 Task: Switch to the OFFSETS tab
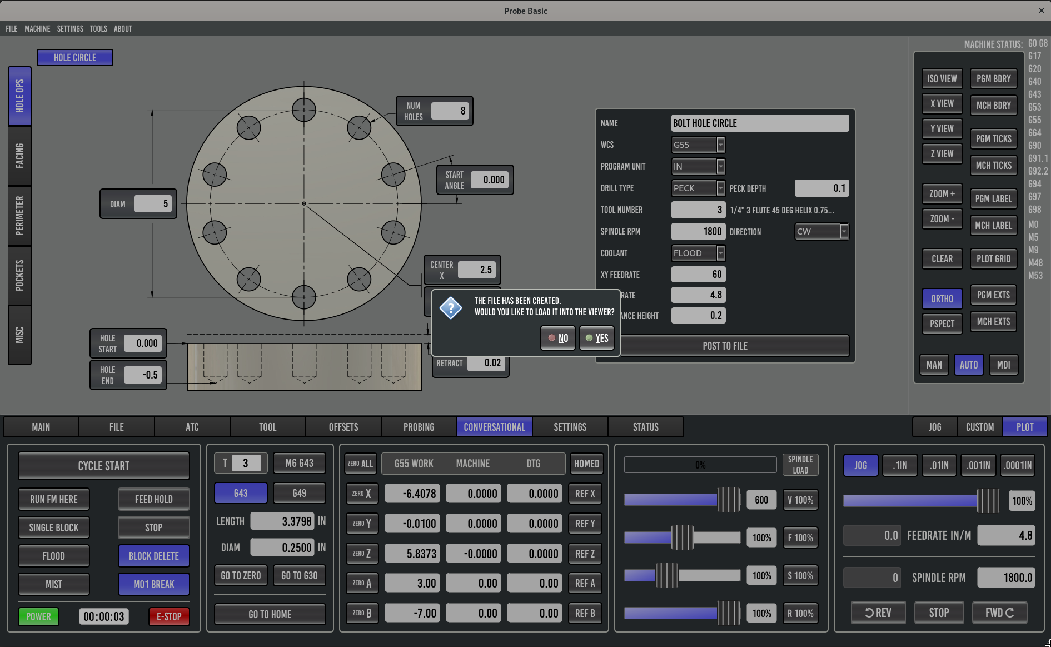click(x=343, y=427)
